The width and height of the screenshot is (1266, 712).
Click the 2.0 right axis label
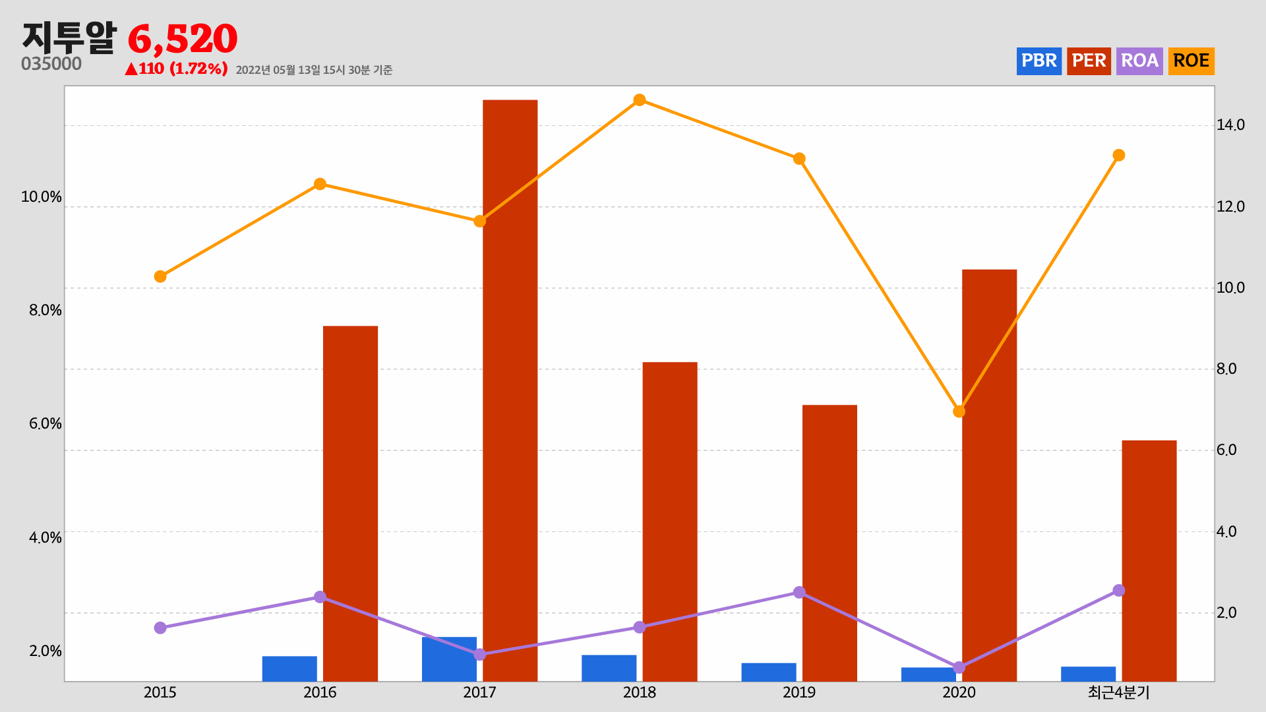1226,613
